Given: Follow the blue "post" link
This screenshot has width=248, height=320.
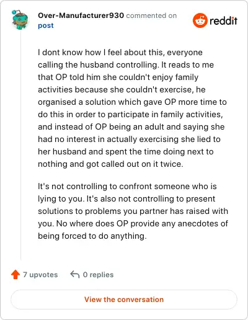Looking at the screenshot, I should coord(46,25).
